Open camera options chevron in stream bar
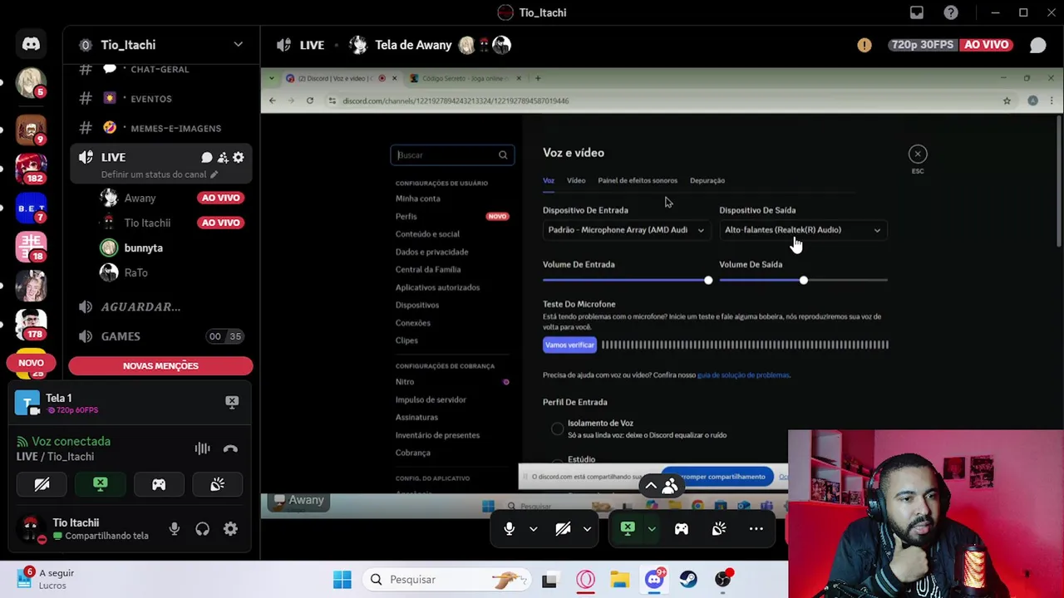Viewport: 1064px width, 598px height. tap(587, 529)
